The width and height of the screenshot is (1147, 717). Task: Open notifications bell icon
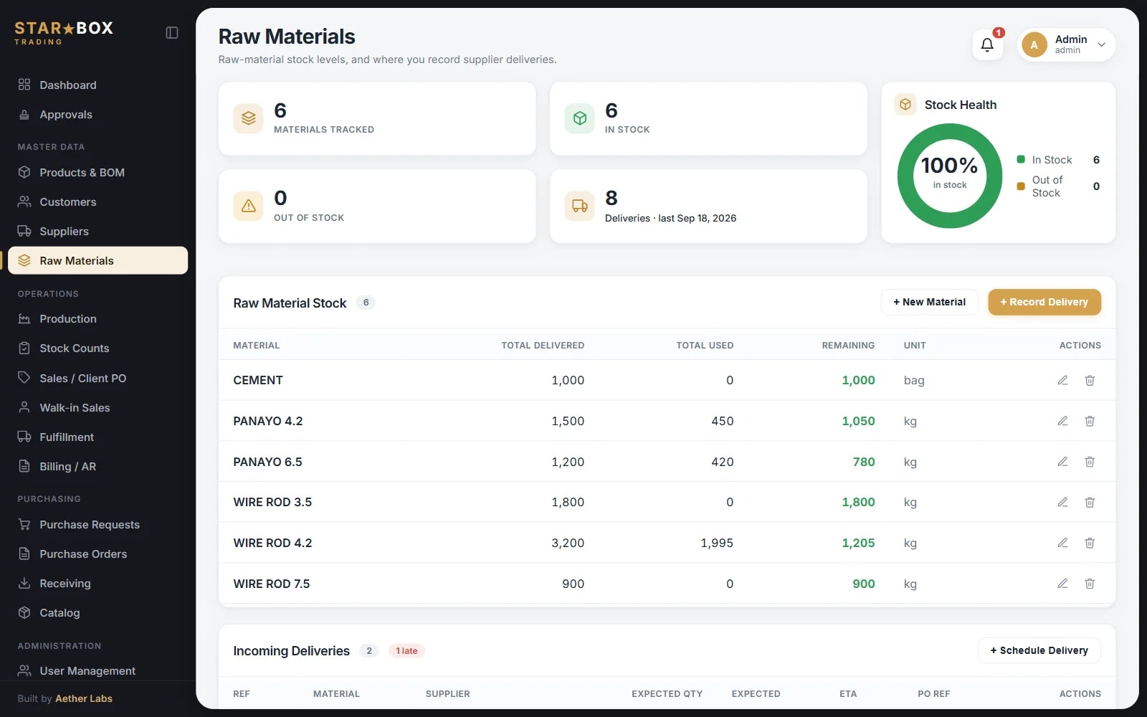(987, 44)
